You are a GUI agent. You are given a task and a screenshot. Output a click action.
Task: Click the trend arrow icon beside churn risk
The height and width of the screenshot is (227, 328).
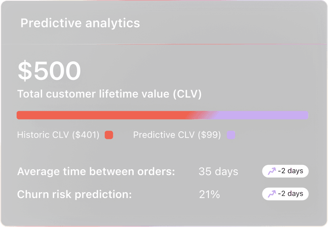[x=272, y=194]
